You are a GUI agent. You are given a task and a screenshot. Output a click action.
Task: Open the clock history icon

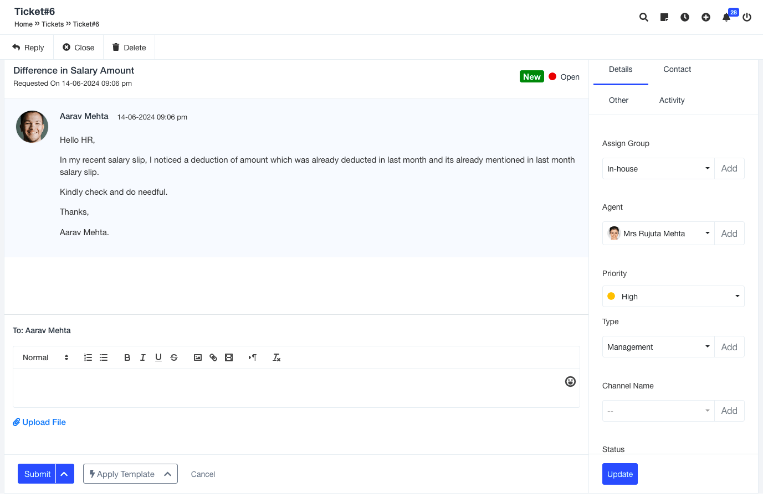point(685,17)
